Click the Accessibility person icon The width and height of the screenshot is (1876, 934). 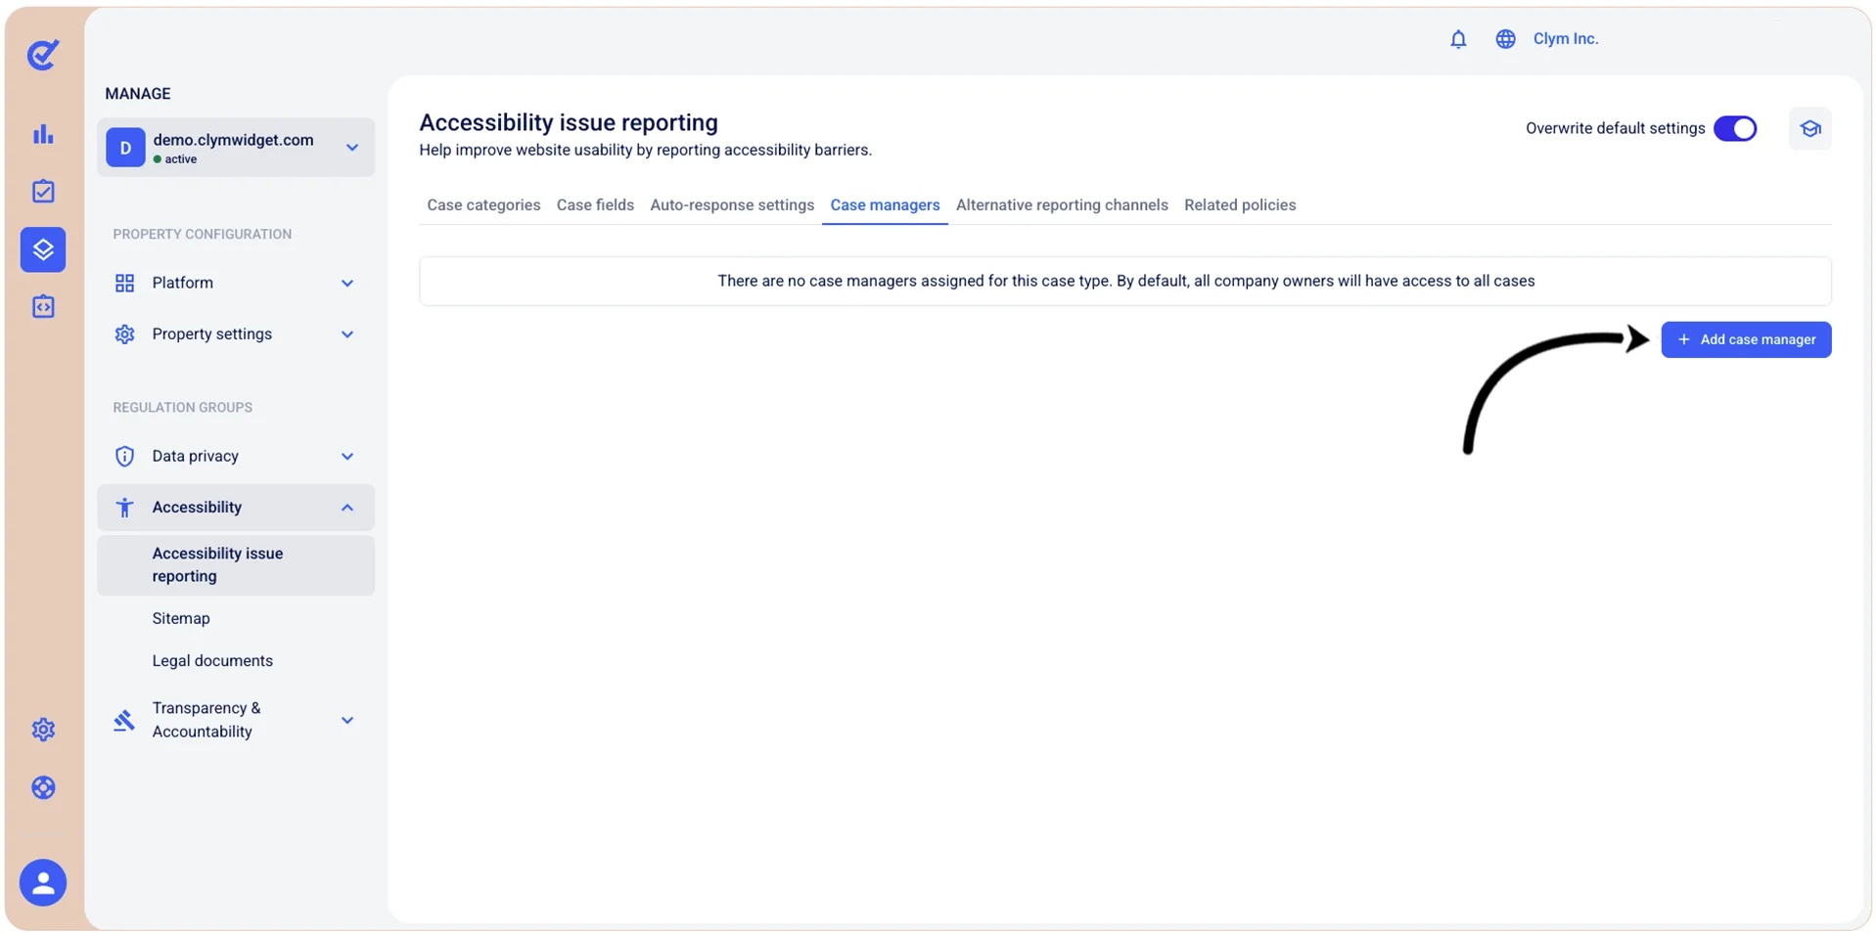124,508
